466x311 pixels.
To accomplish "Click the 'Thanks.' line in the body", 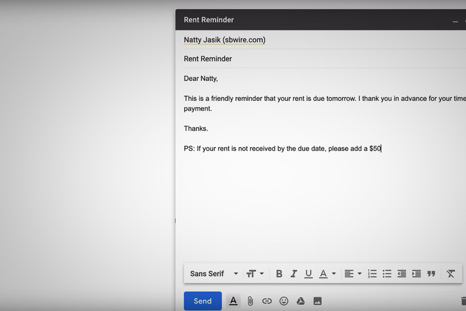I will tap(196, 129).
